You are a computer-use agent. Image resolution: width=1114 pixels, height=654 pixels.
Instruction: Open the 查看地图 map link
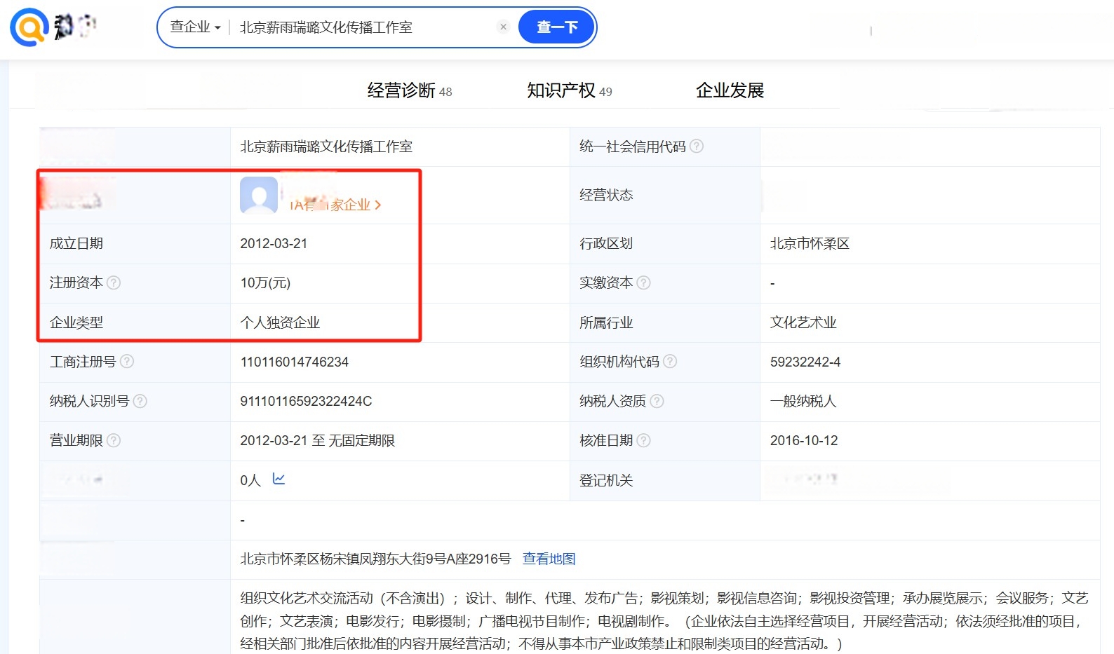click(x=549, y=559)
